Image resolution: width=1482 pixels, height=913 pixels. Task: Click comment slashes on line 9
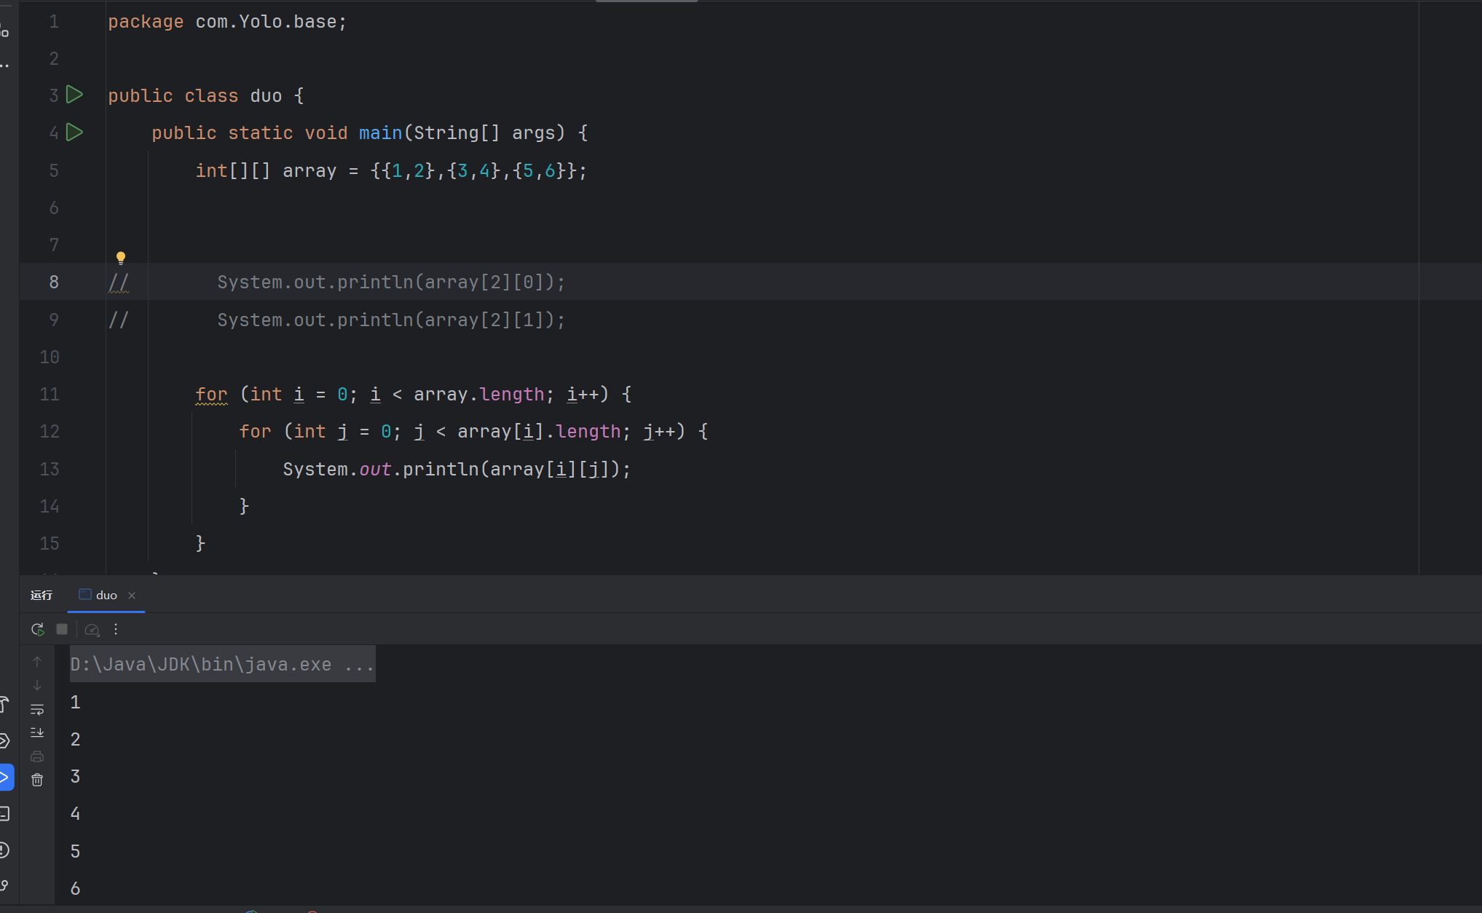click(x=119, y=320)
